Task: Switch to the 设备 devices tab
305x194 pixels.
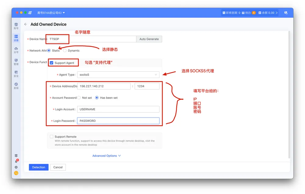Action: 16,38
